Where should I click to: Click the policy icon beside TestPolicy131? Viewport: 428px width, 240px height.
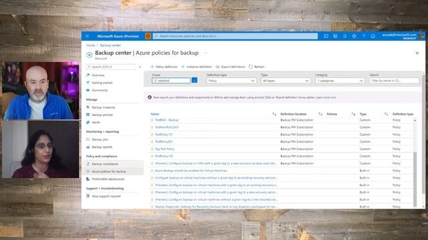click(152, 135)
